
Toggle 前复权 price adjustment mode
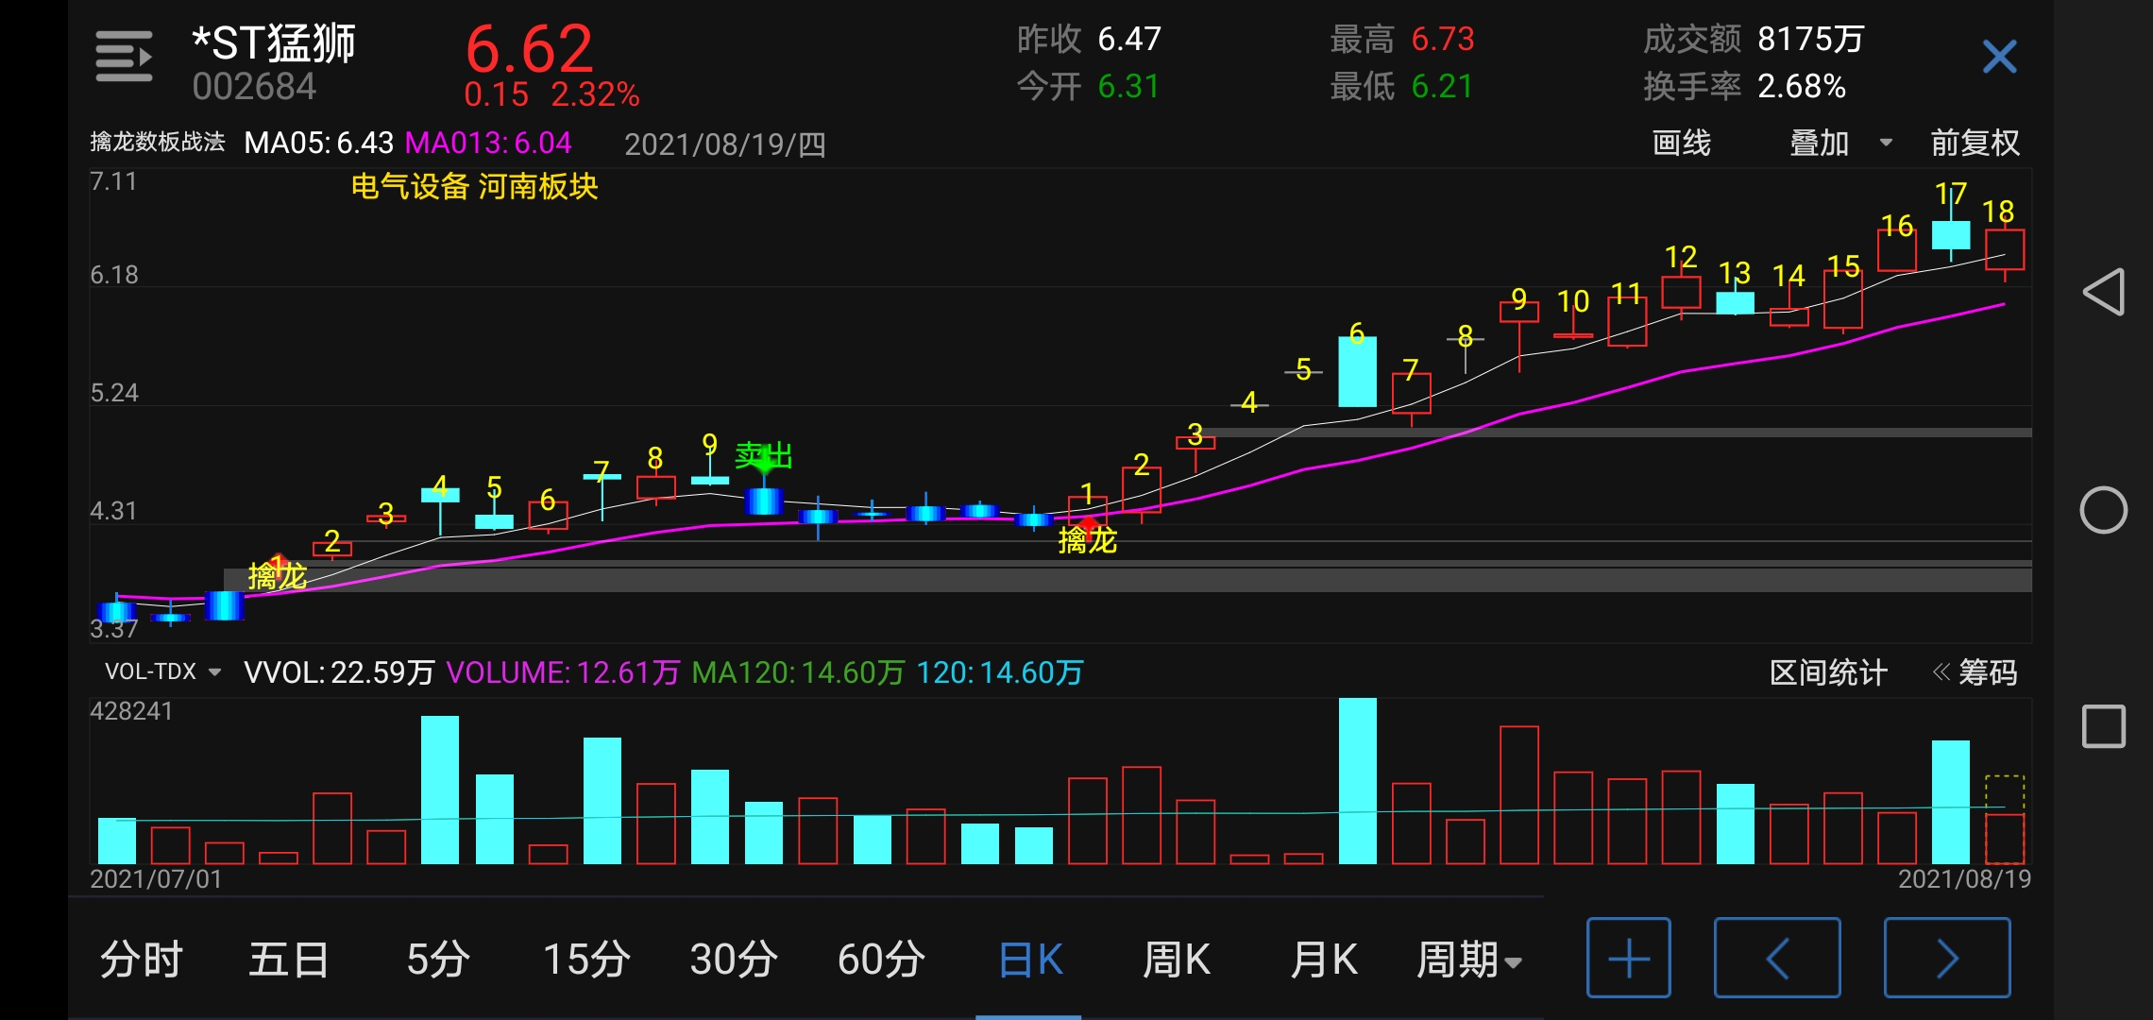pos(1975,144)
